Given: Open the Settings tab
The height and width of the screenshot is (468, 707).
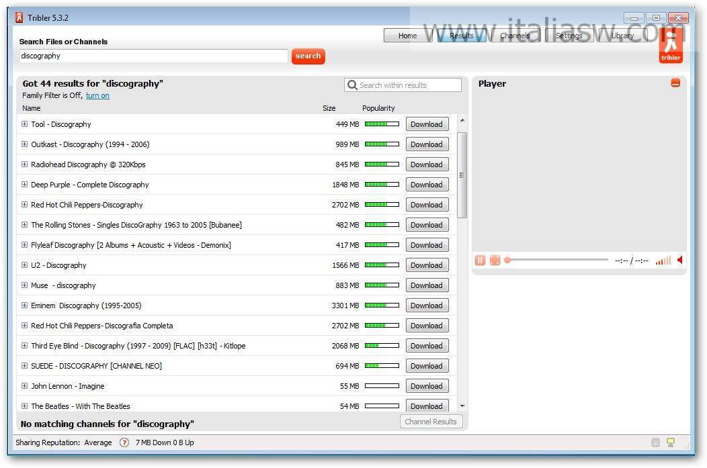Looking at the screenshot, I should click(569, 36).
